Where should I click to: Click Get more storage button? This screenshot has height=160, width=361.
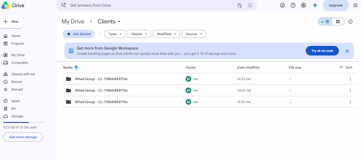(x=23, y=137)
